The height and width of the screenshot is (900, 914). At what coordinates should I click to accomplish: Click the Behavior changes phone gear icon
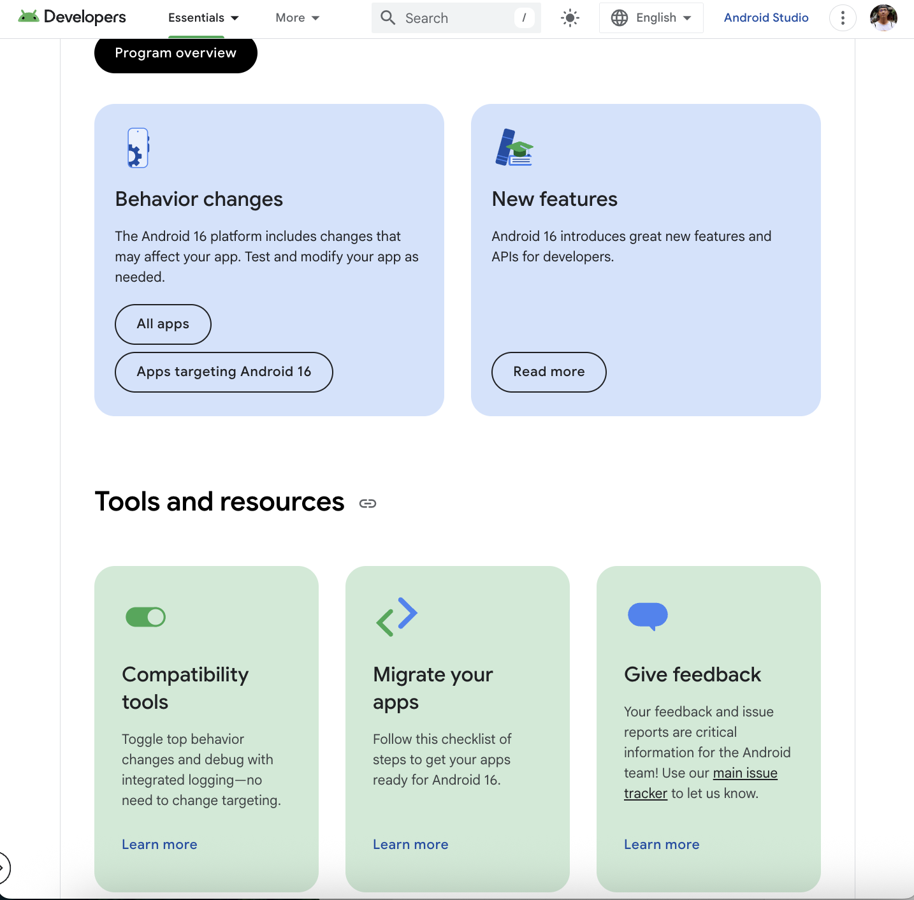click(x=138, y=148)
